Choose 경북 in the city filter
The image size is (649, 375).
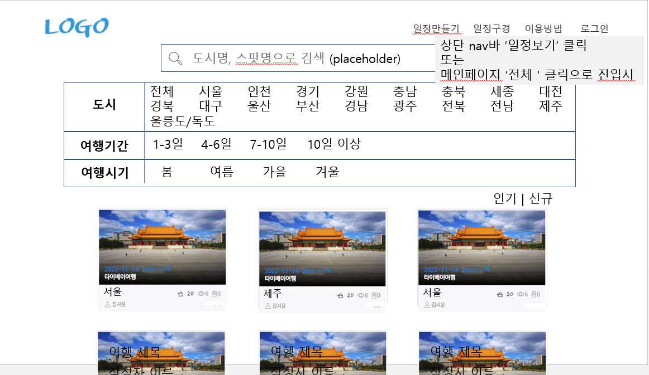coord(162,106)
